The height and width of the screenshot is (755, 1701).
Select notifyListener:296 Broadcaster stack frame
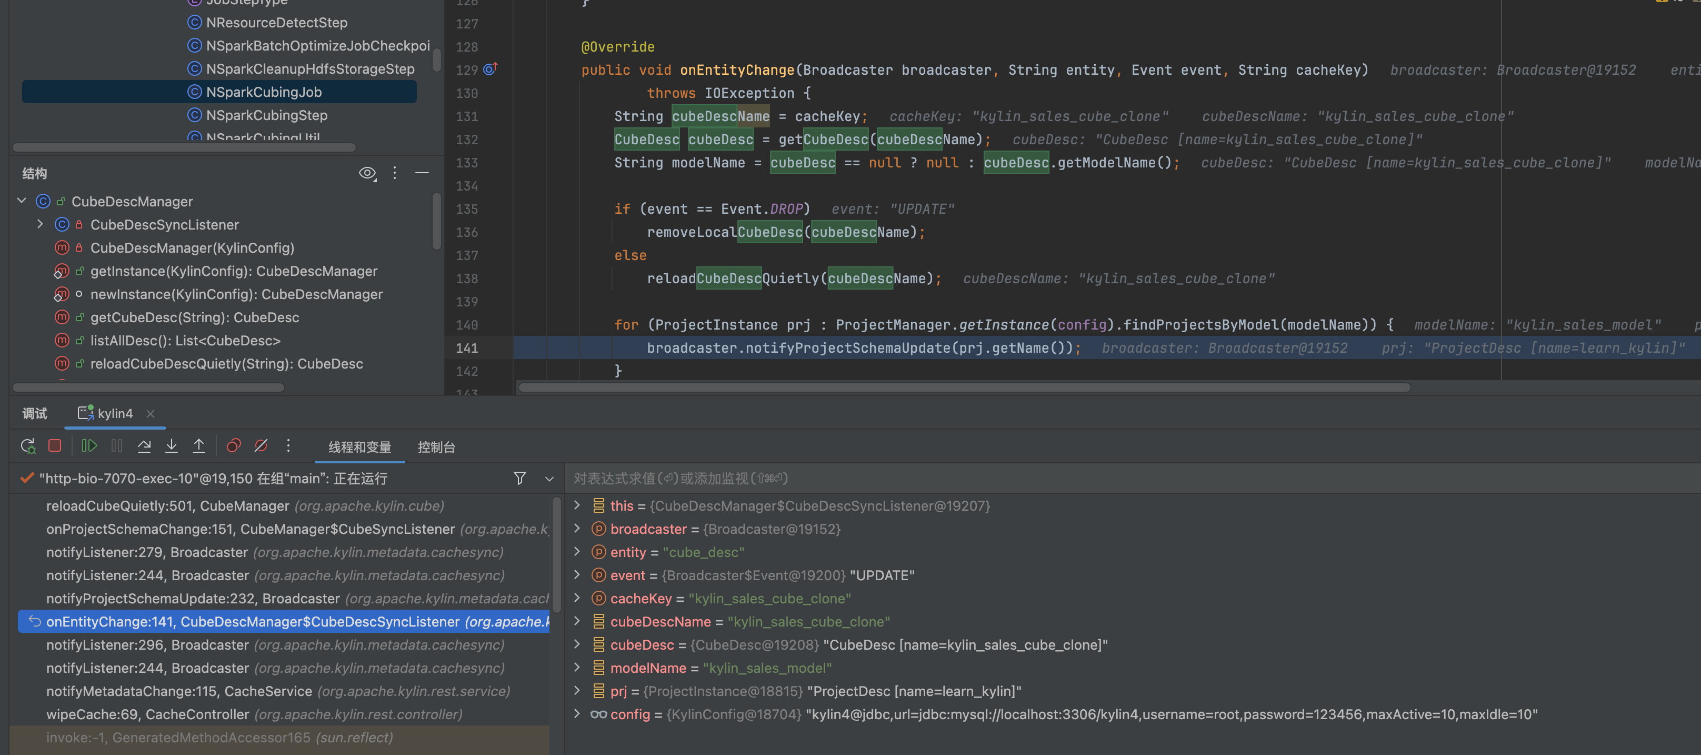click(x=275, y=644)
